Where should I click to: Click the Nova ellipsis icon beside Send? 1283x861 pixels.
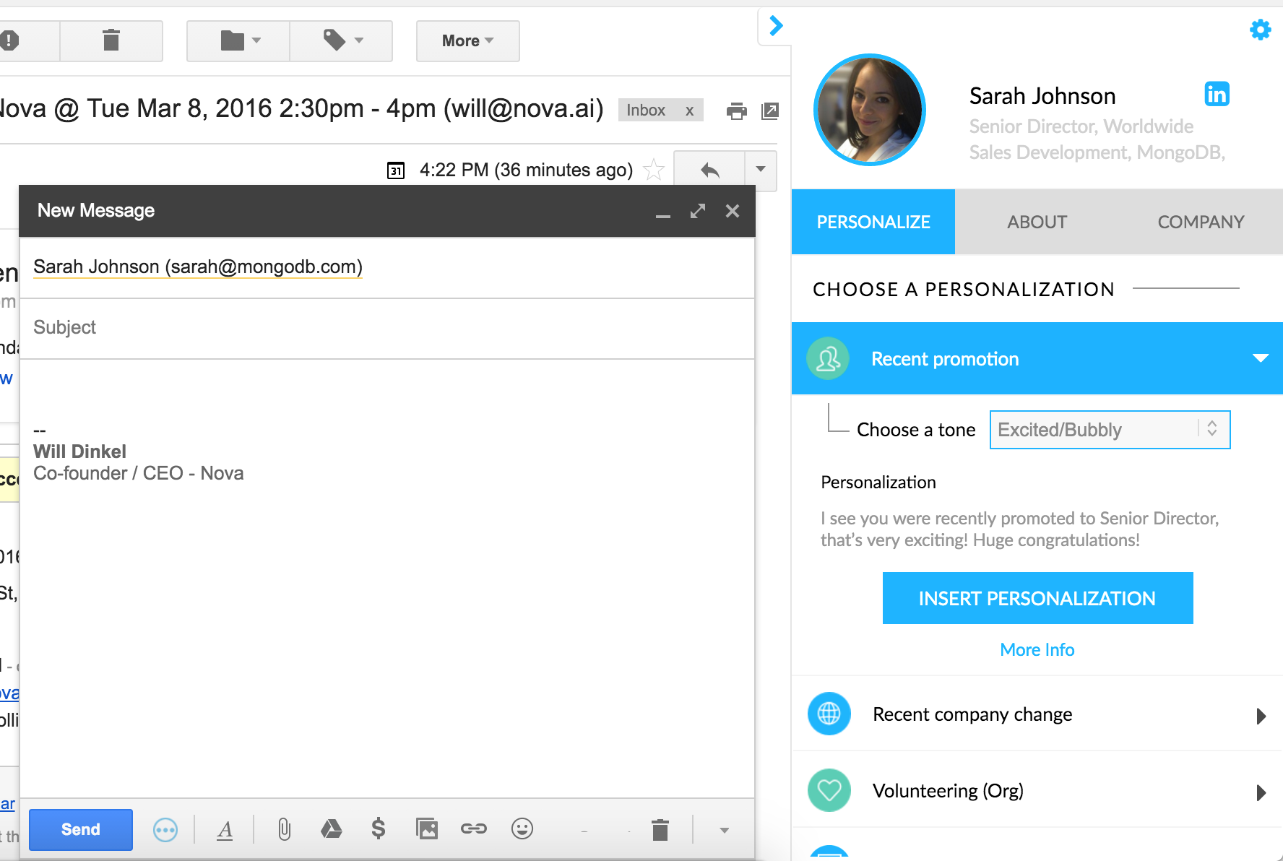pyautogui.click(x=165, y=830)
